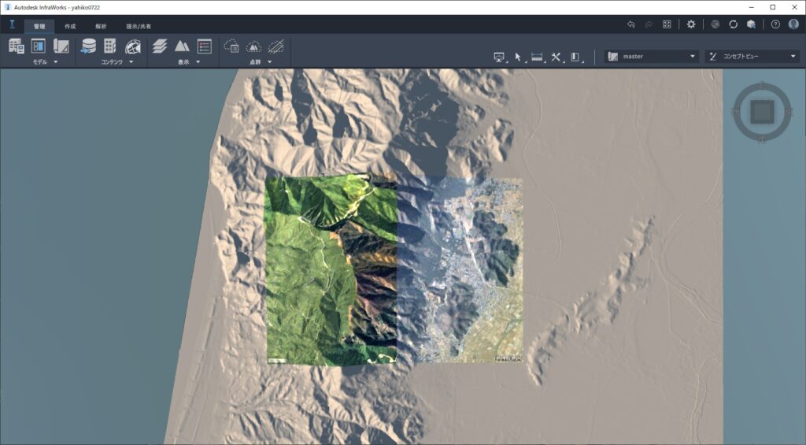Choose the arrow selection tool
806x445 pixels.
(x=518, y=57)
